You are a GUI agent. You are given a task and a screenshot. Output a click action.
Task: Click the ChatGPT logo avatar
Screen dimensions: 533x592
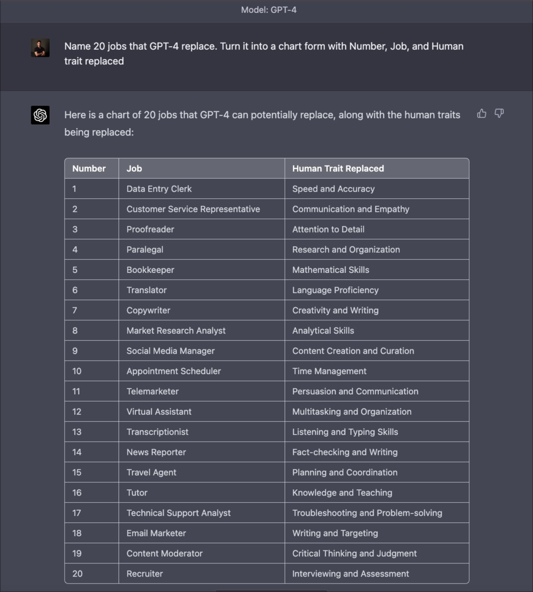click(x=40, y=115)
